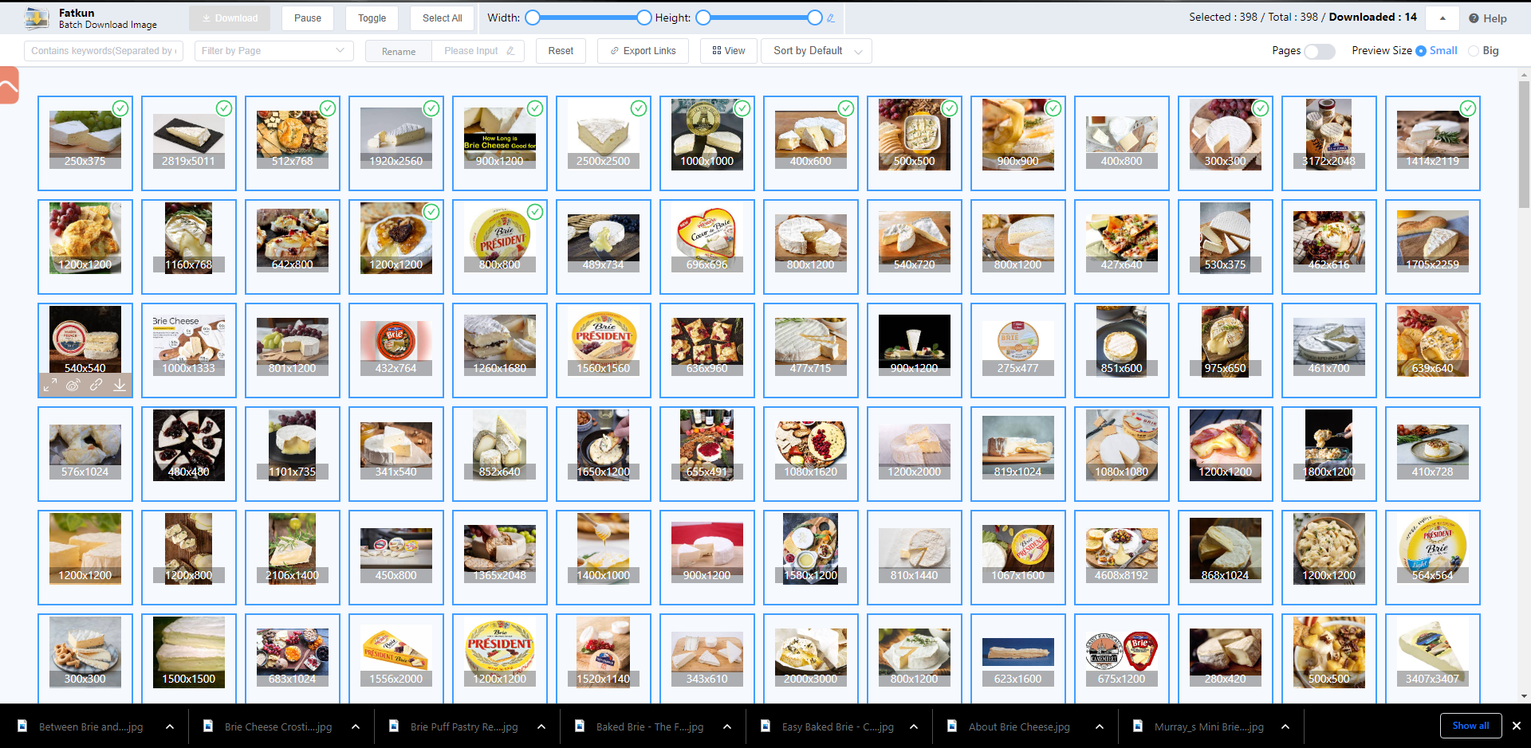Collapse the toolbar with the up-arrow button

(x=1442, y=18)
